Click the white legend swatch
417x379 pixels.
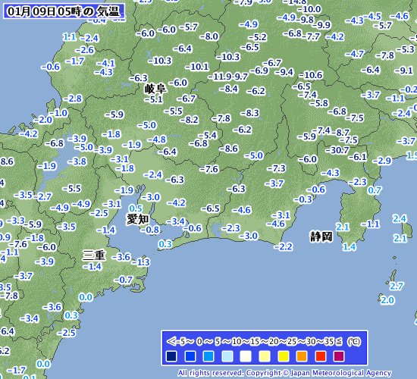[246, 356]
